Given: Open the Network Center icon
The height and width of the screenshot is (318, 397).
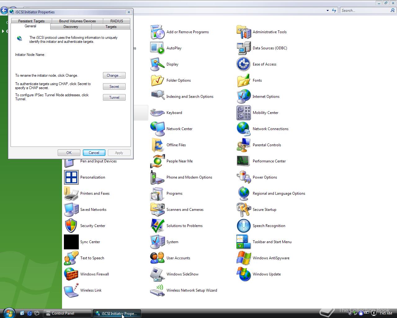Looking at the screenshot, I should click(158, 129).
